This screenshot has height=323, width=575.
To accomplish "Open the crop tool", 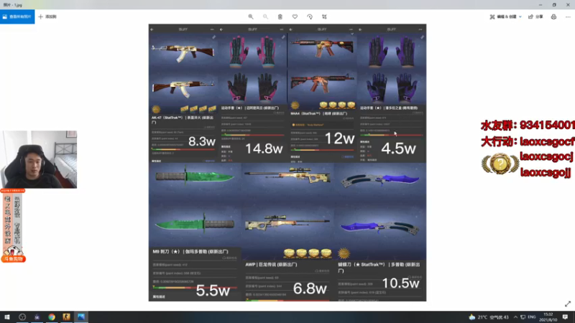I will 324,17.
